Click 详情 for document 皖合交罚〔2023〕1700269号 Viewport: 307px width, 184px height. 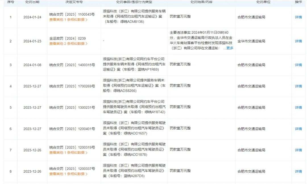[x=298, y=86]
